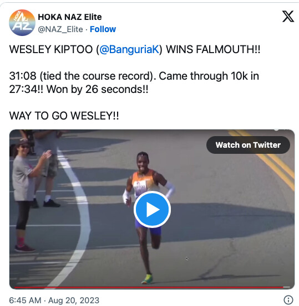Image resolution: width=299 pixels, height=306 pixels.
Task: Click the HOKA NAZ Elite profile avatar
Action: [22, 23]
